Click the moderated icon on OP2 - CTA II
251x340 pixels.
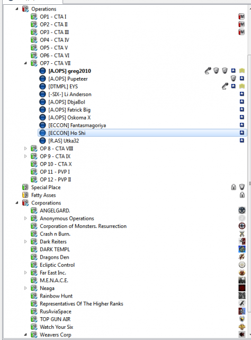(x=241, y=24)
